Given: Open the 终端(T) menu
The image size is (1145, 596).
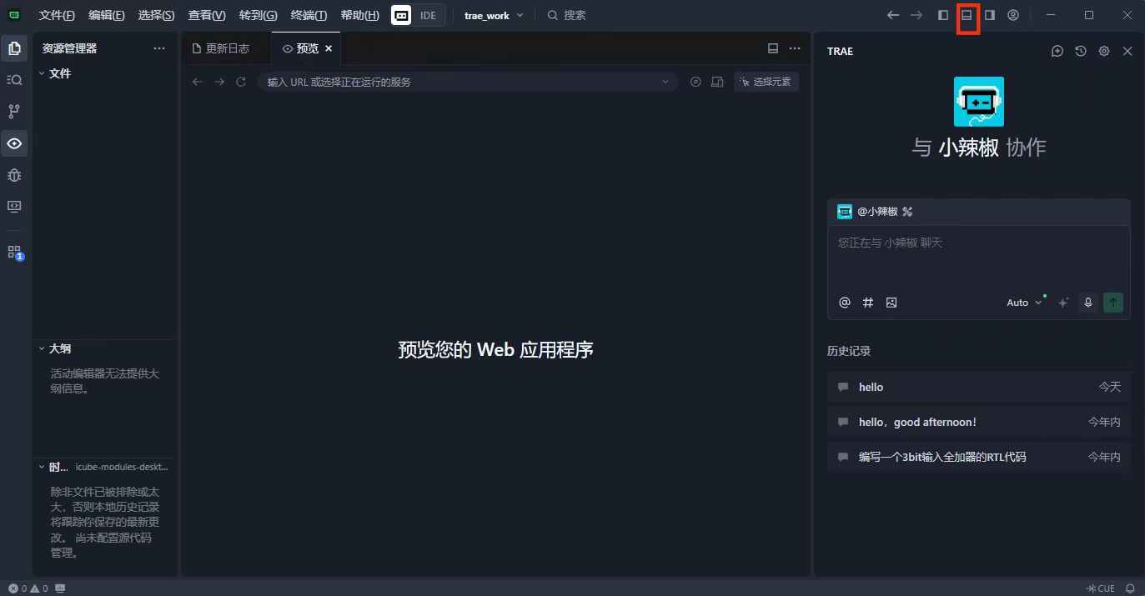Looking at the screenshot, I should [309, 15].
